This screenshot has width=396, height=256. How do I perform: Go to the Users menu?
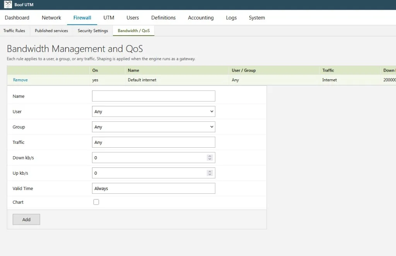[x=133, y=18]
